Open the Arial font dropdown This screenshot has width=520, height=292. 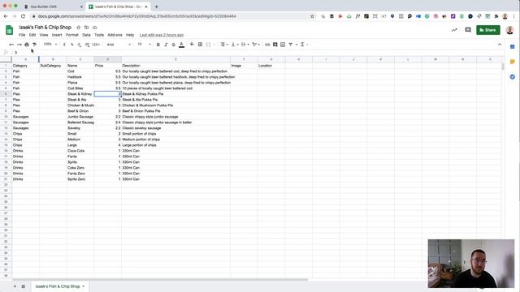[119, 45]
